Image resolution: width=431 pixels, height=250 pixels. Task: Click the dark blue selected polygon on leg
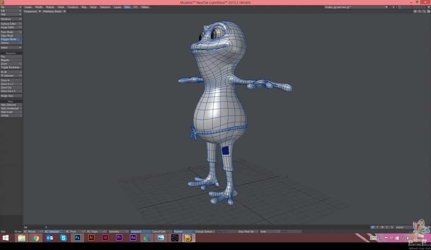(x=225, y=151)
